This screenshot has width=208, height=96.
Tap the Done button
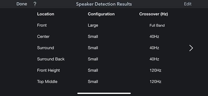coord(22,4)
